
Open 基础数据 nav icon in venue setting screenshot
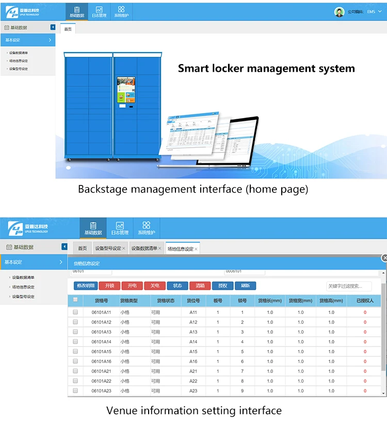pyautogui.click(x=93, y=228)
